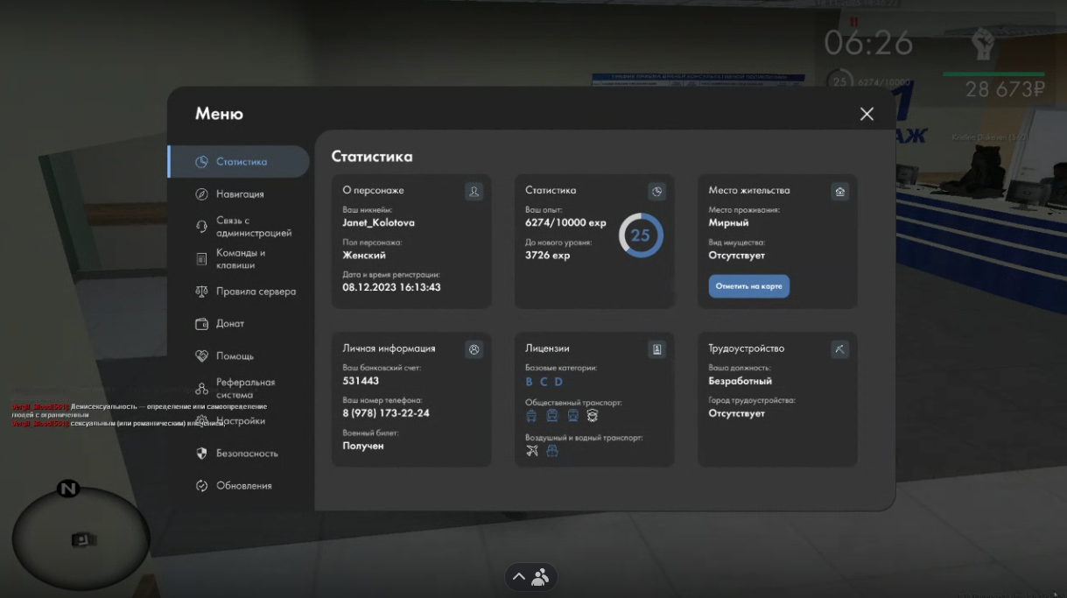Click the 28 673₽ money balance
This screenshot has width=1067, height=598.
pos(1005,89)
